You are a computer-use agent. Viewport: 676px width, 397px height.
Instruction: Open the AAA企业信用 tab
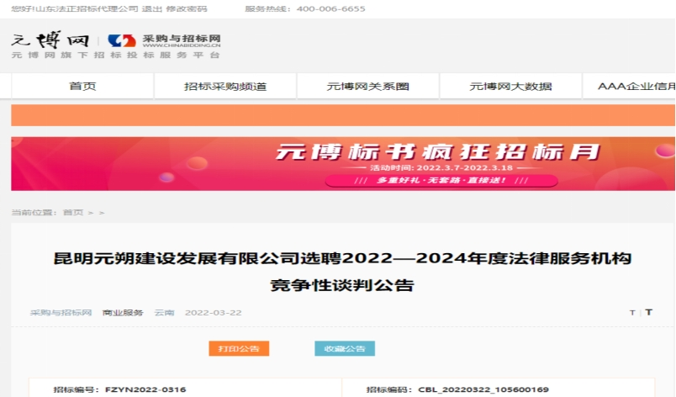click(636, 86)
